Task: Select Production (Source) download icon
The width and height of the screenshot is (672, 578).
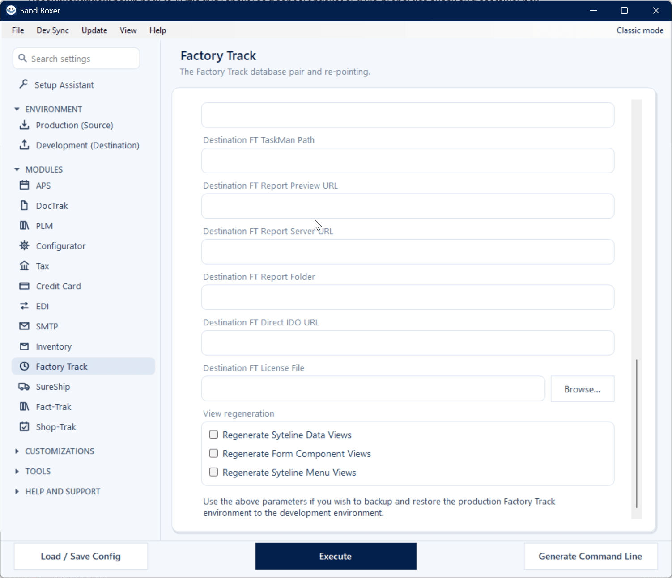Action: pos(25,125)
